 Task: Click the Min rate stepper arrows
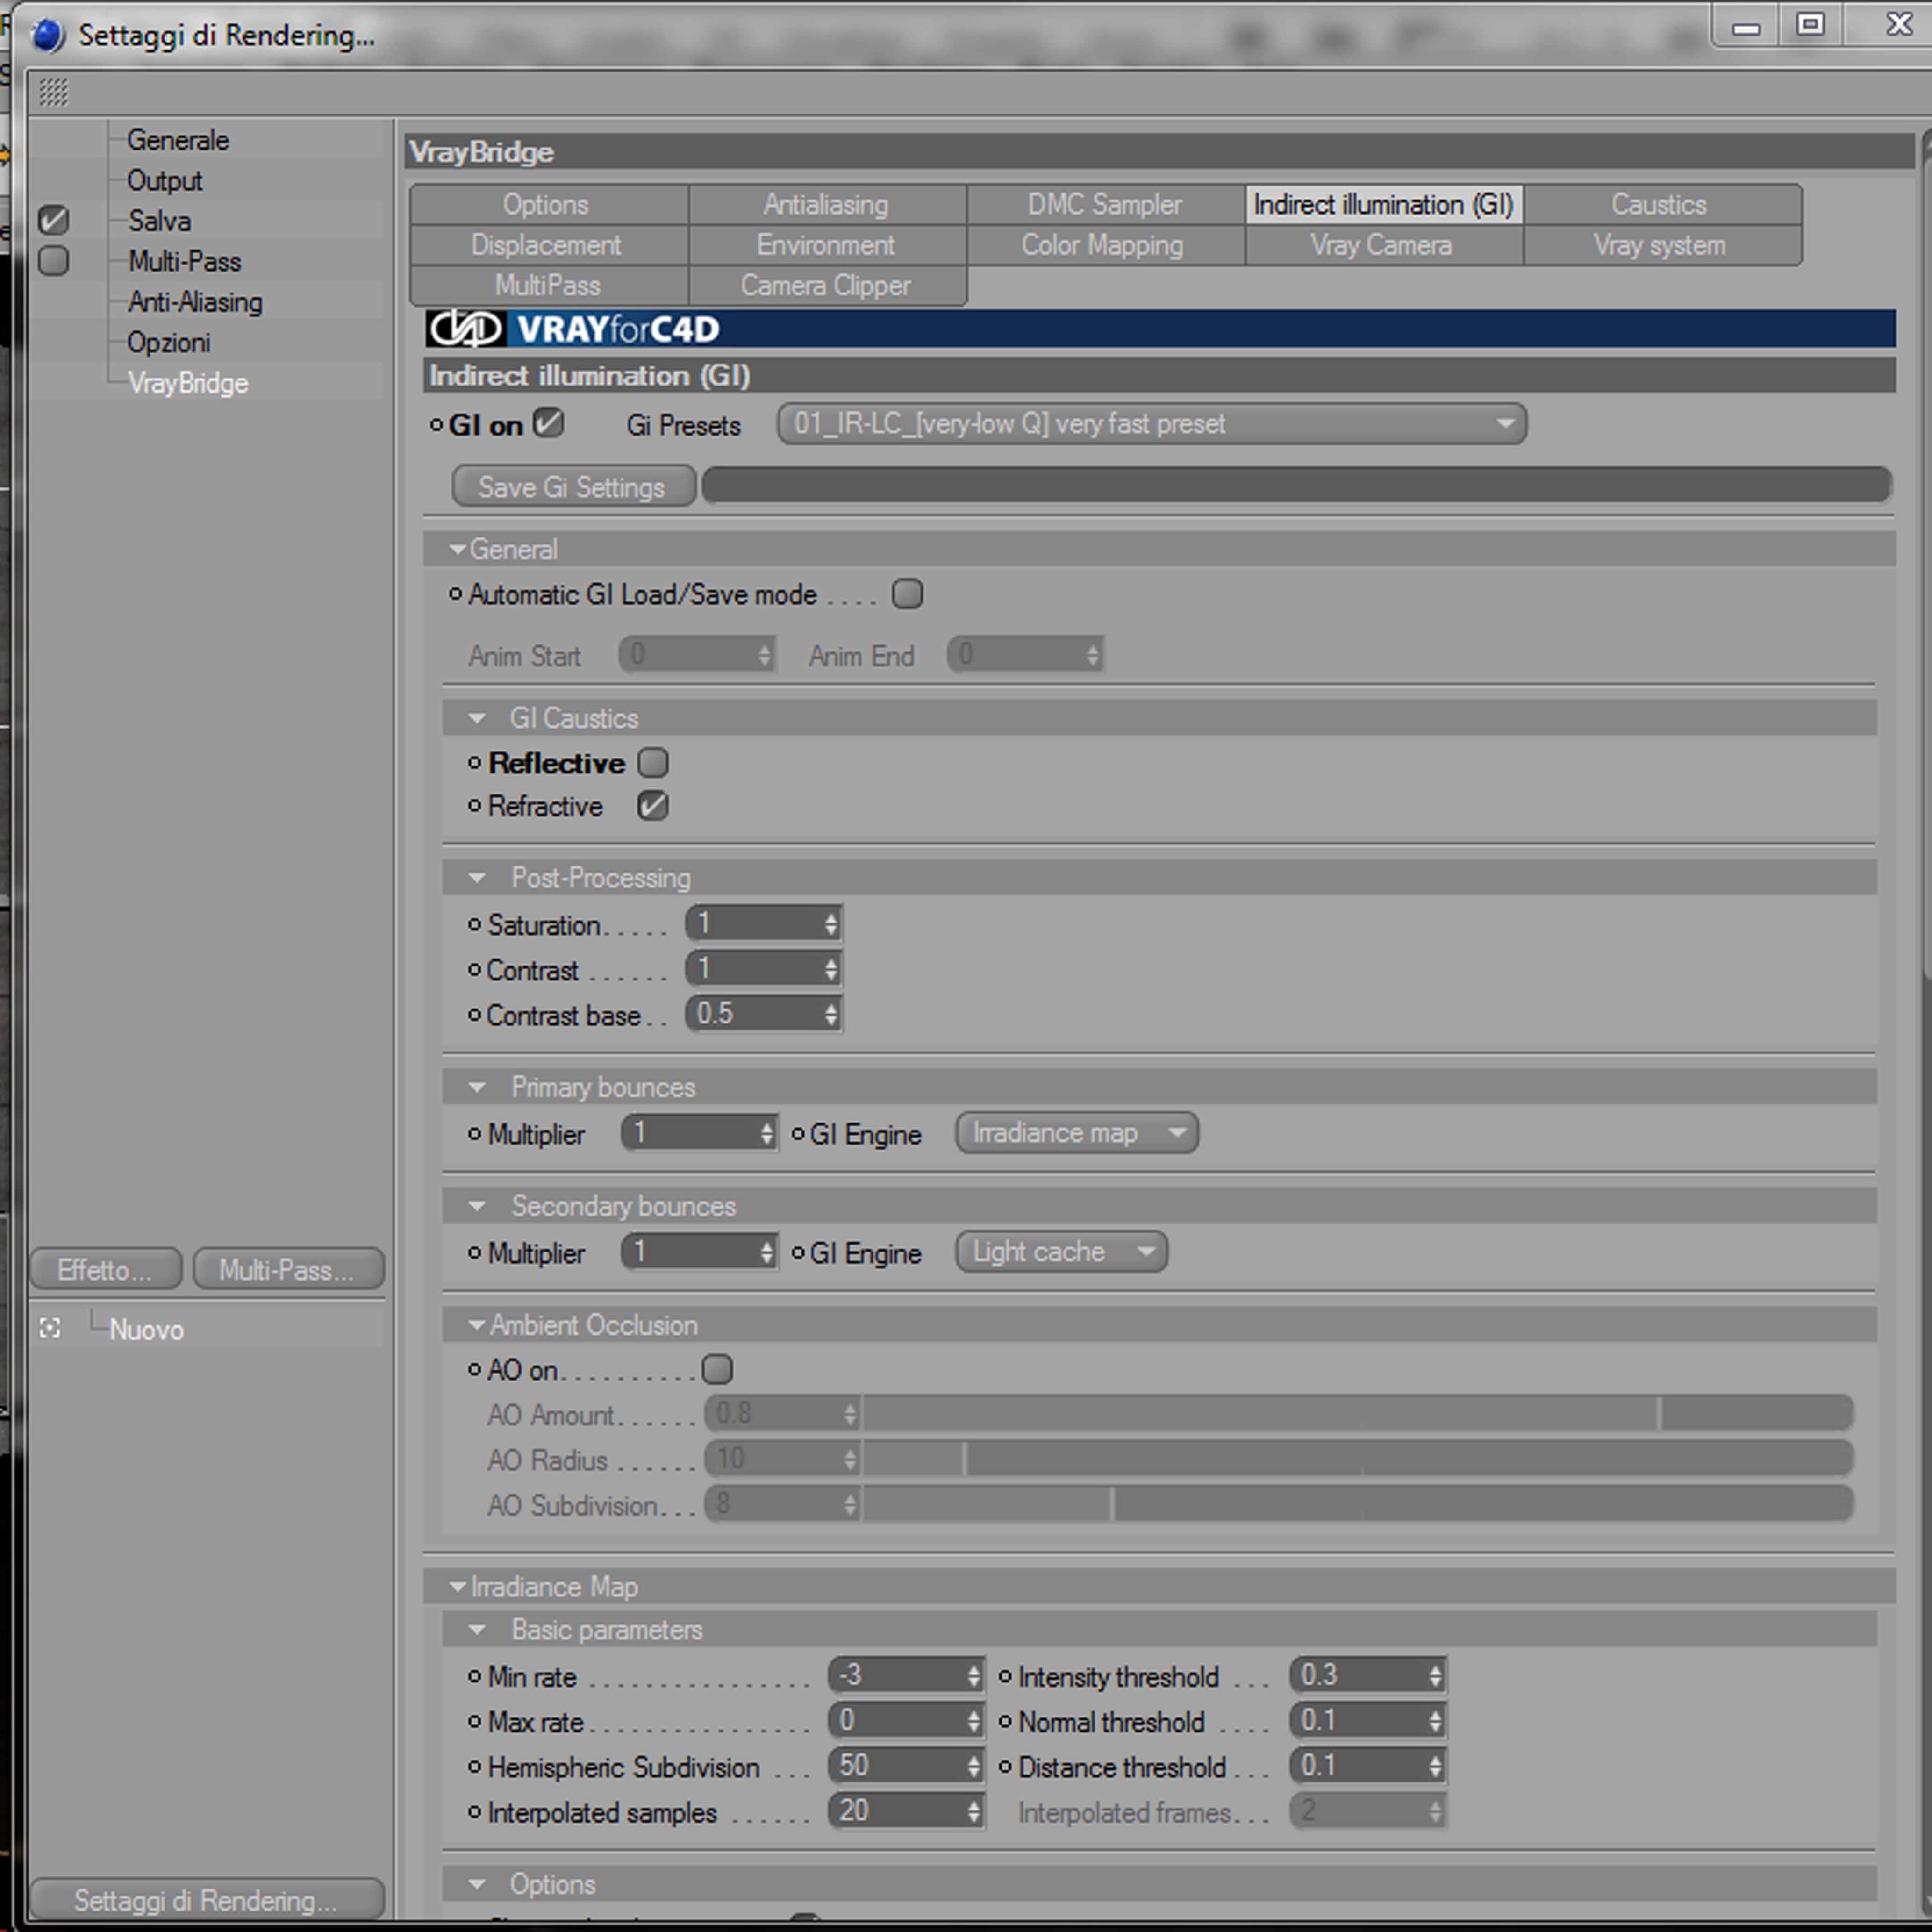tap(973, 1676)
